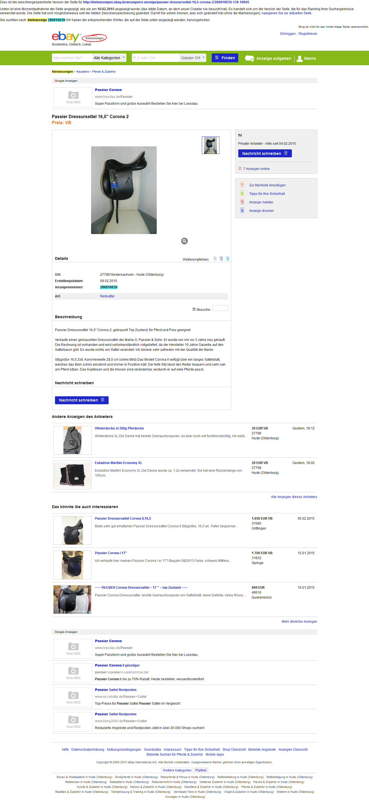Open 7 Anzeigen online link
This screenshot has height=803, width=369.
(x=256, y=169)
